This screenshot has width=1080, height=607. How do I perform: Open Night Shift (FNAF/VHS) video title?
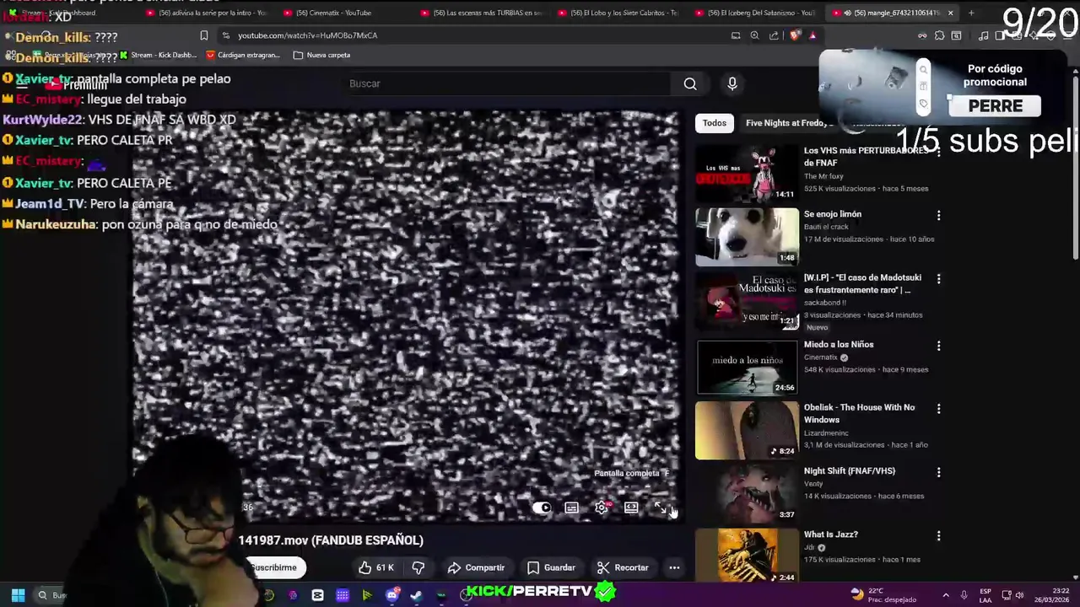pyautogui.click(x=849, y=471)
